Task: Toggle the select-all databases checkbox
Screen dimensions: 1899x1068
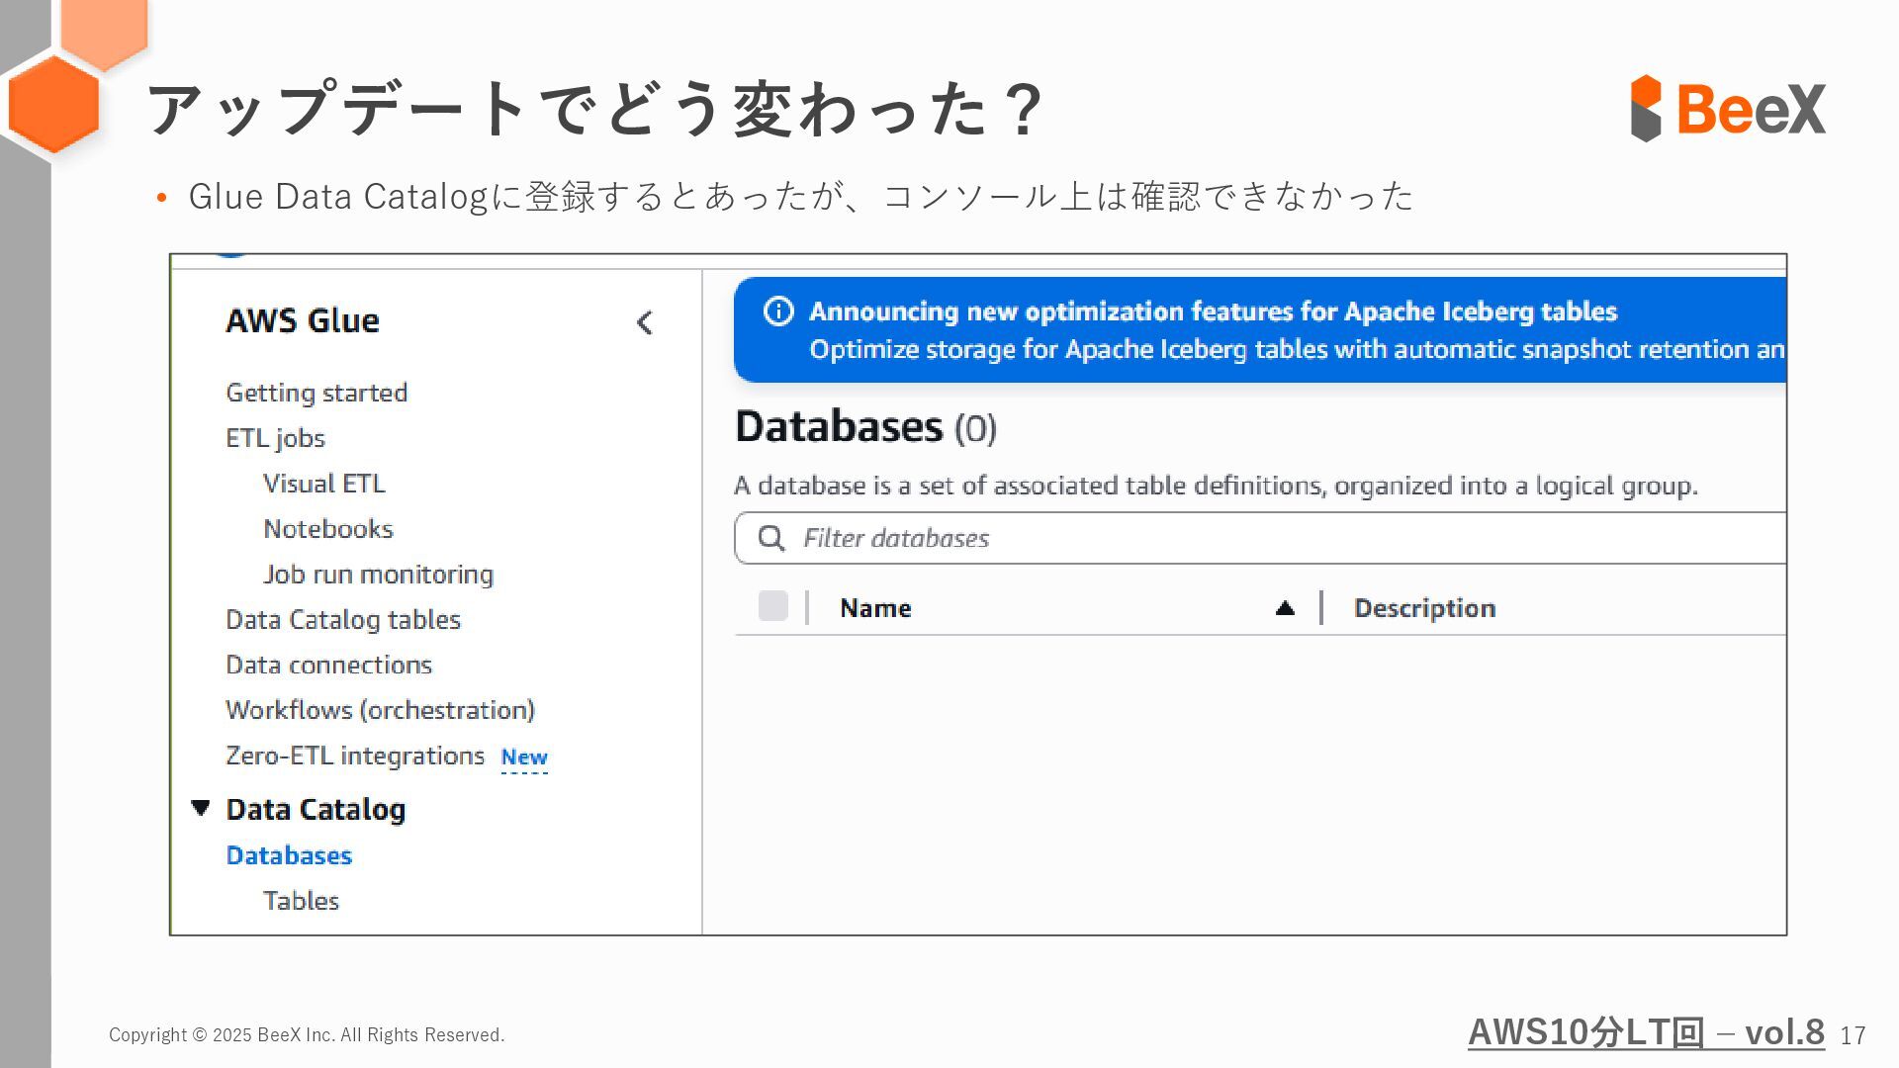Action: [x=772, y=606]
